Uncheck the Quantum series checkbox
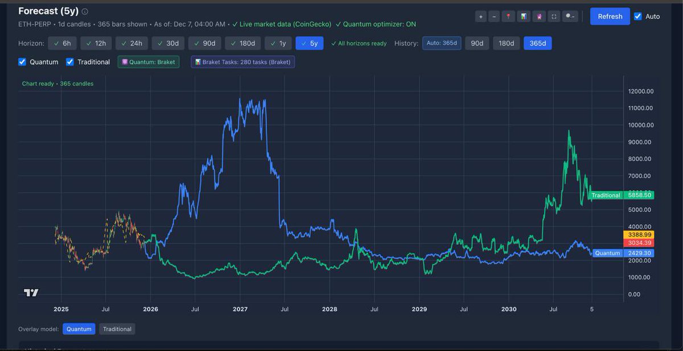683x351 pixels. [x=22, y=62]
